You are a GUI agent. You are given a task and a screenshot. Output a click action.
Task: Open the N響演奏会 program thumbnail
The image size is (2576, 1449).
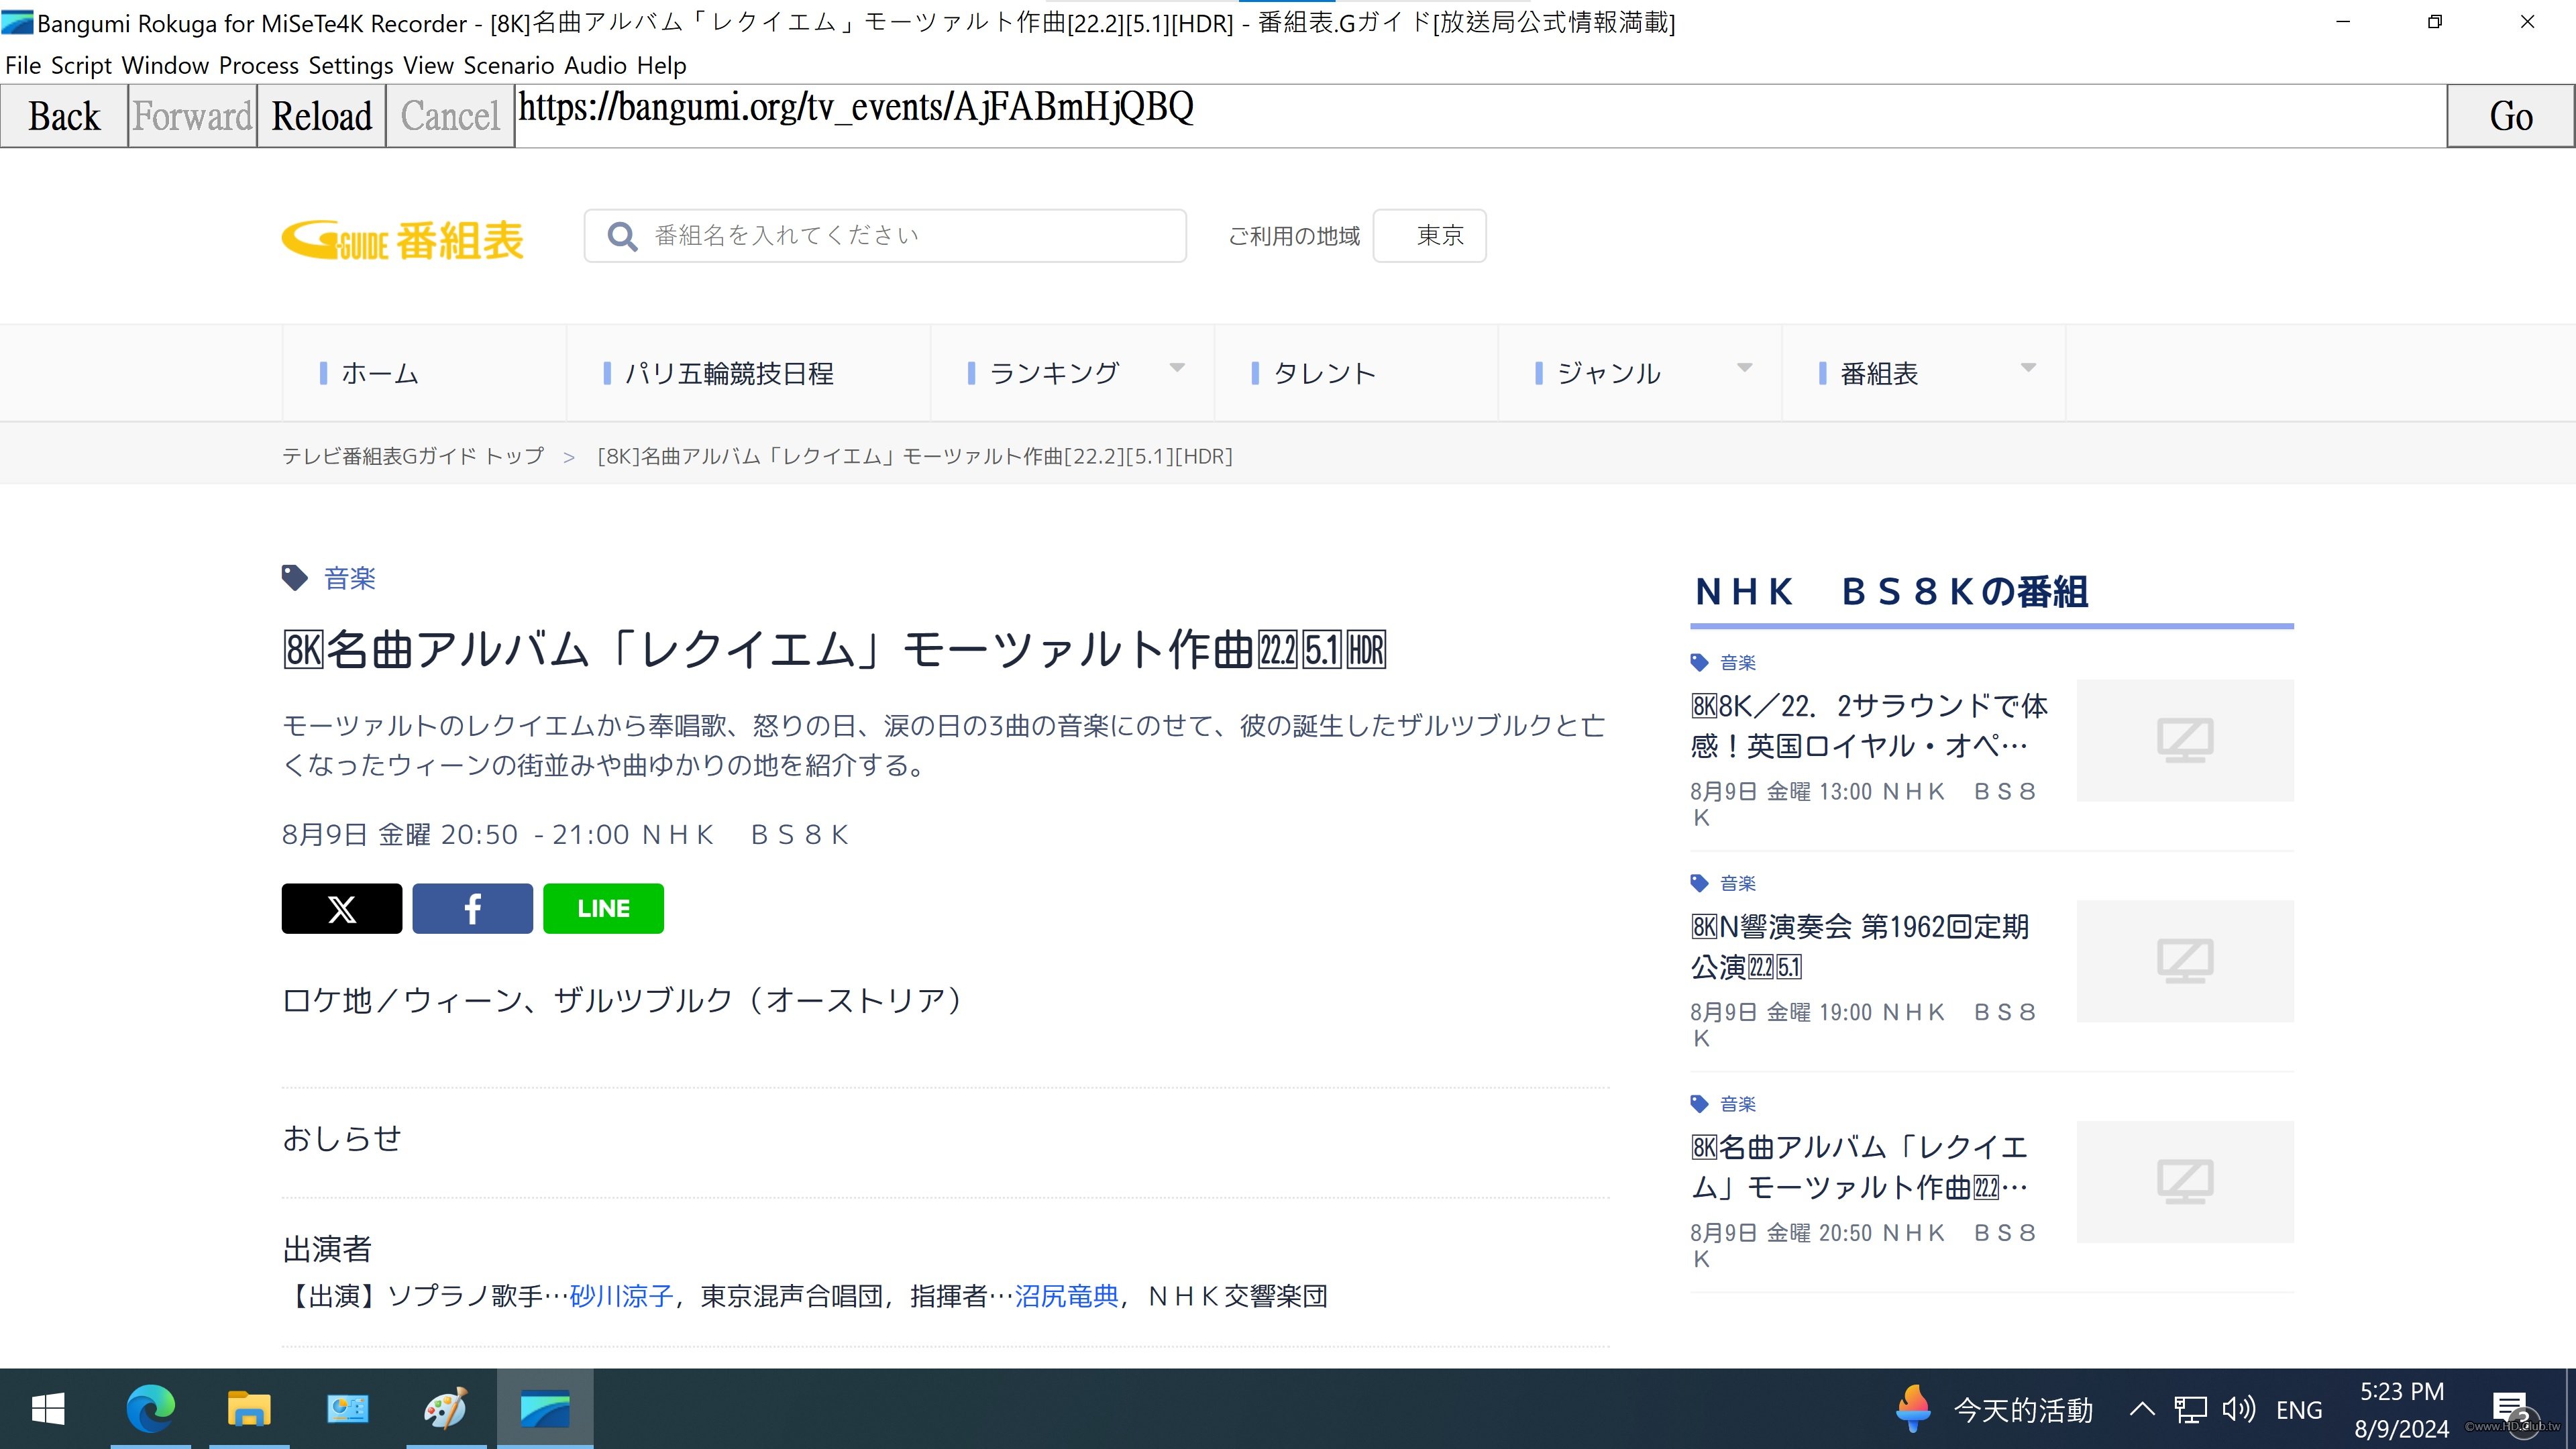tap(2184, 960)
